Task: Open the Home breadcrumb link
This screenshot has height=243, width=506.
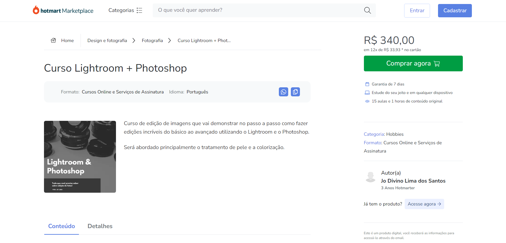Action: pyautogui.click(x=67, y=40)
